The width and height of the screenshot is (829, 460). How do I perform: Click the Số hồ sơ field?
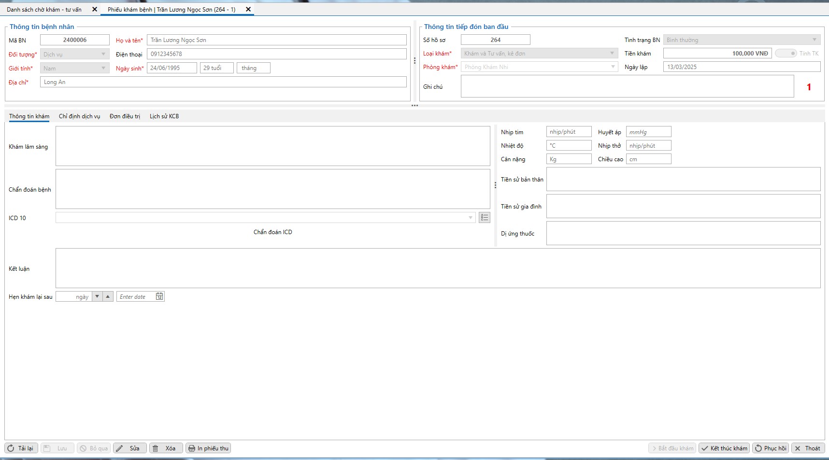click(x=496, y=40)
